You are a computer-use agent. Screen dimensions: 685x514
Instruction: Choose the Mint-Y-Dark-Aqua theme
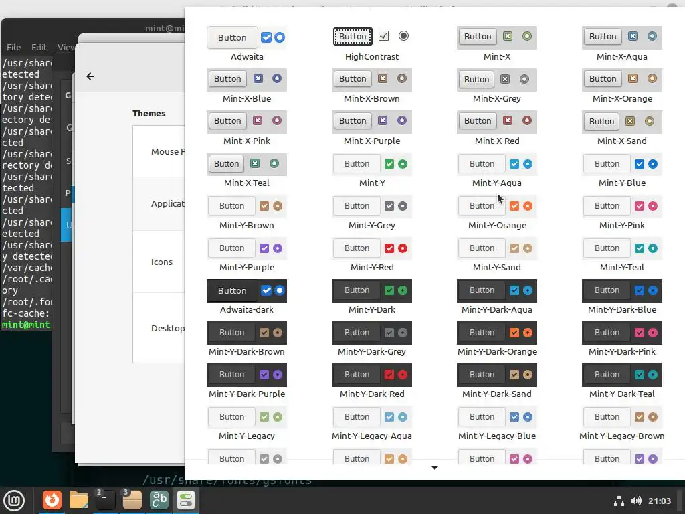(497, 296)
